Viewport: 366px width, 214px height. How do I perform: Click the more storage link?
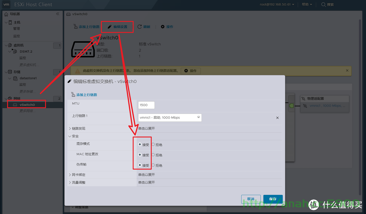[27, 91]
